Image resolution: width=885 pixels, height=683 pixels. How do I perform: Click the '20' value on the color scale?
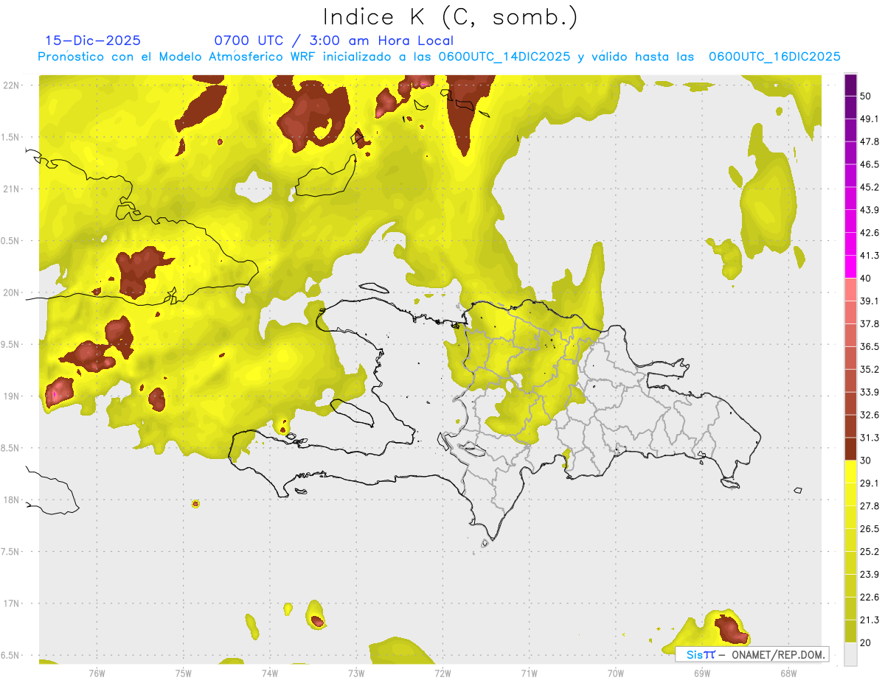pyautogui.click(x=867, y=642)
